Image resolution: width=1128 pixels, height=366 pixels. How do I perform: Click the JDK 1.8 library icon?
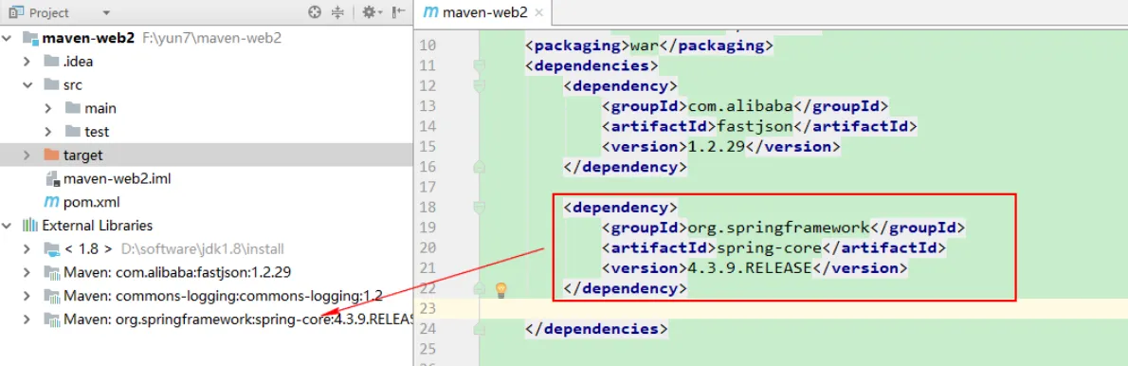pyautogui.click(x=52, y=248)
